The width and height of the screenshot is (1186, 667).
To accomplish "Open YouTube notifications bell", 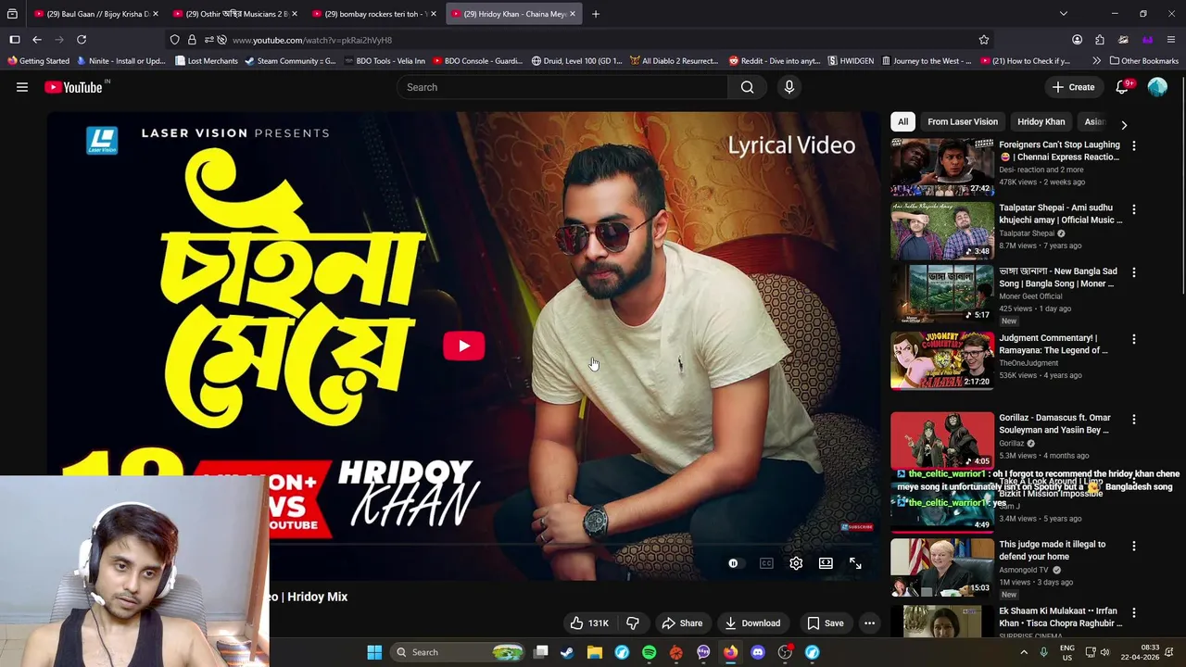I will point(1122,87).
